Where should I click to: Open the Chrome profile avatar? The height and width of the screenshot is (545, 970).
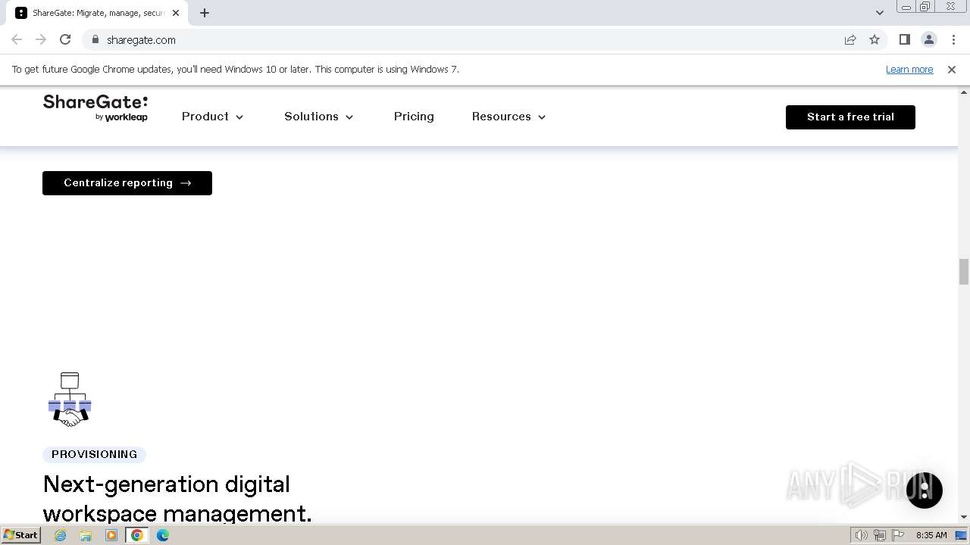tap(928, 39)
